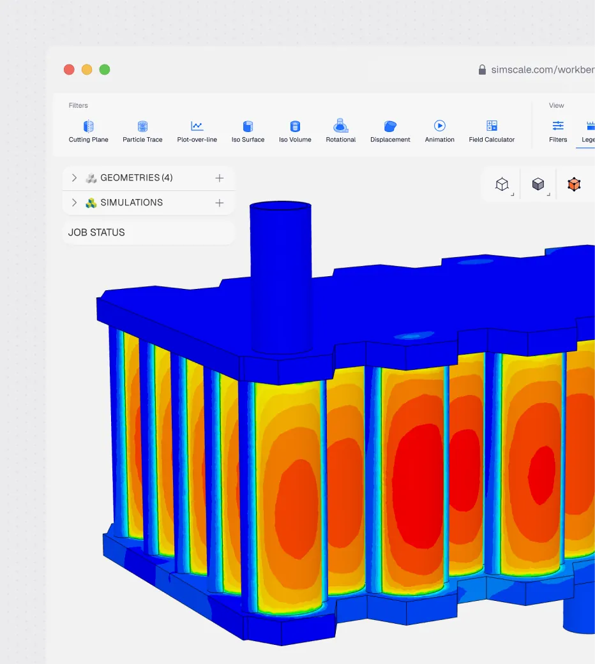This screenshot has height=664, width=595.
Task: Apply the Iso Surface filter
Action: [248, 131]
